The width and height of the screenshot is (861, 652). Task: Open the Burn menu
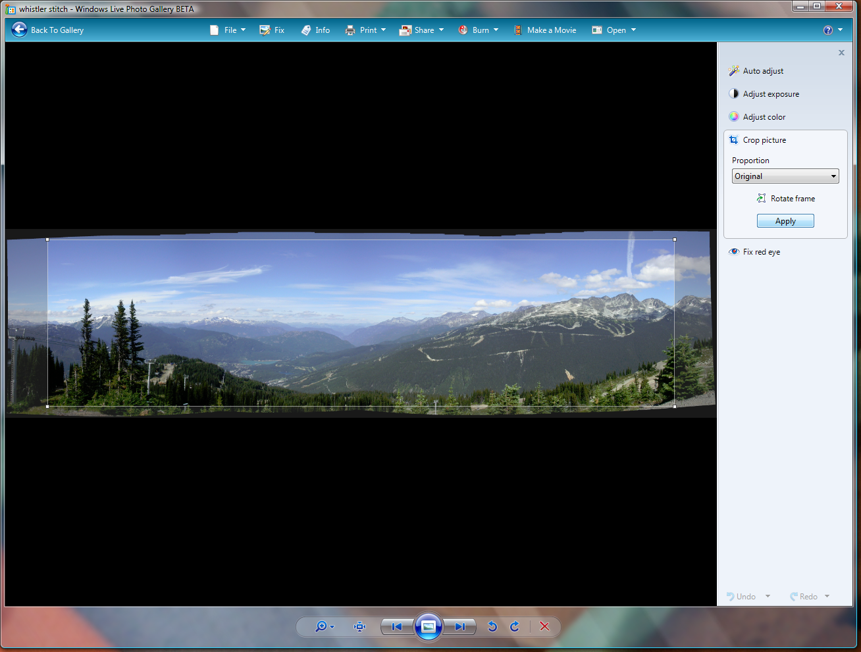coord(479,30)
